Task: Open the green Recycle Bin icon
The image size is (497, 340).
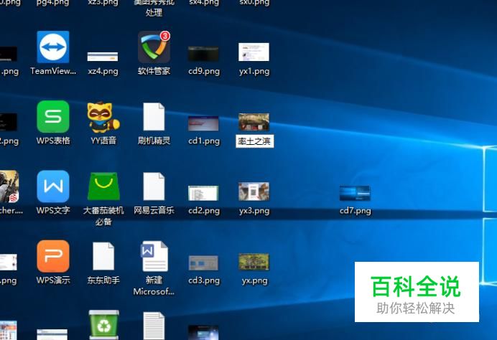Action: pos(103,325)
